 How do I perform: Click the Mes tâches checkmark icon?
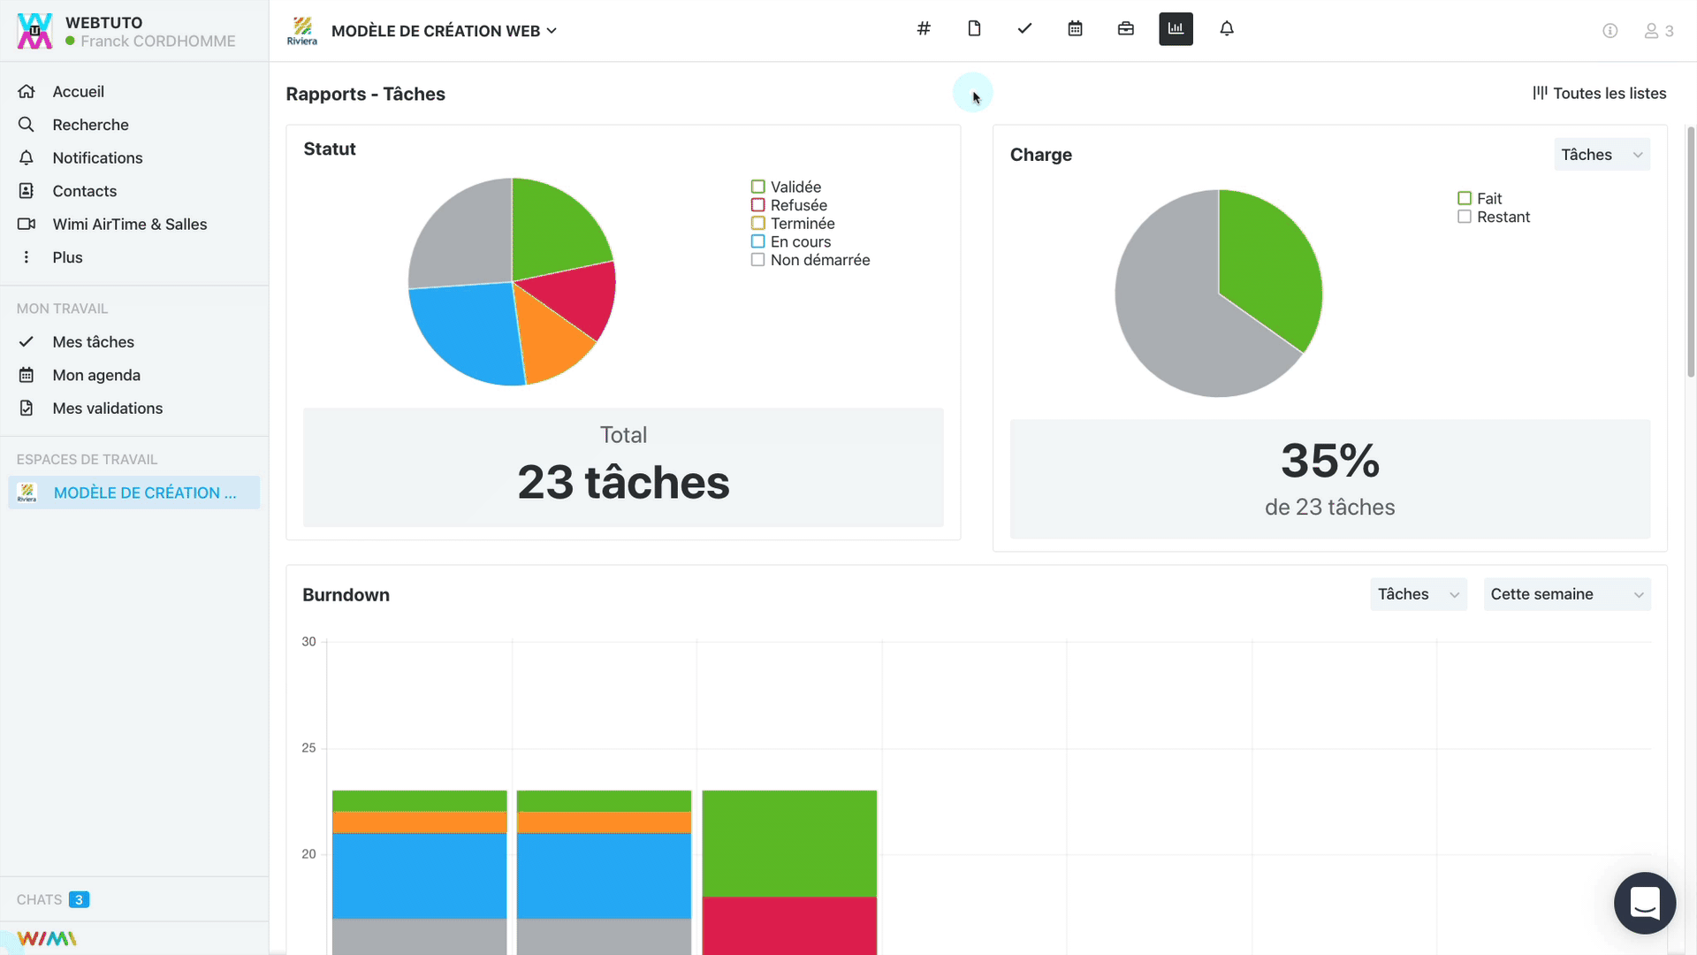click(x=27, y=341)
